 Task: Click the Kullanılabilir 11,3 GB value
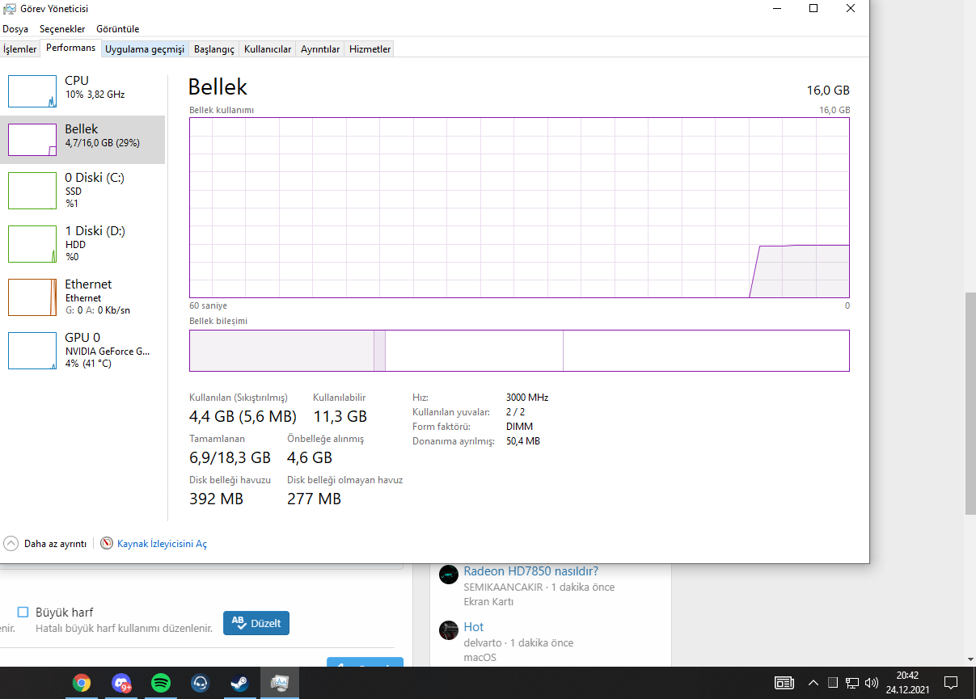point(340,417)
